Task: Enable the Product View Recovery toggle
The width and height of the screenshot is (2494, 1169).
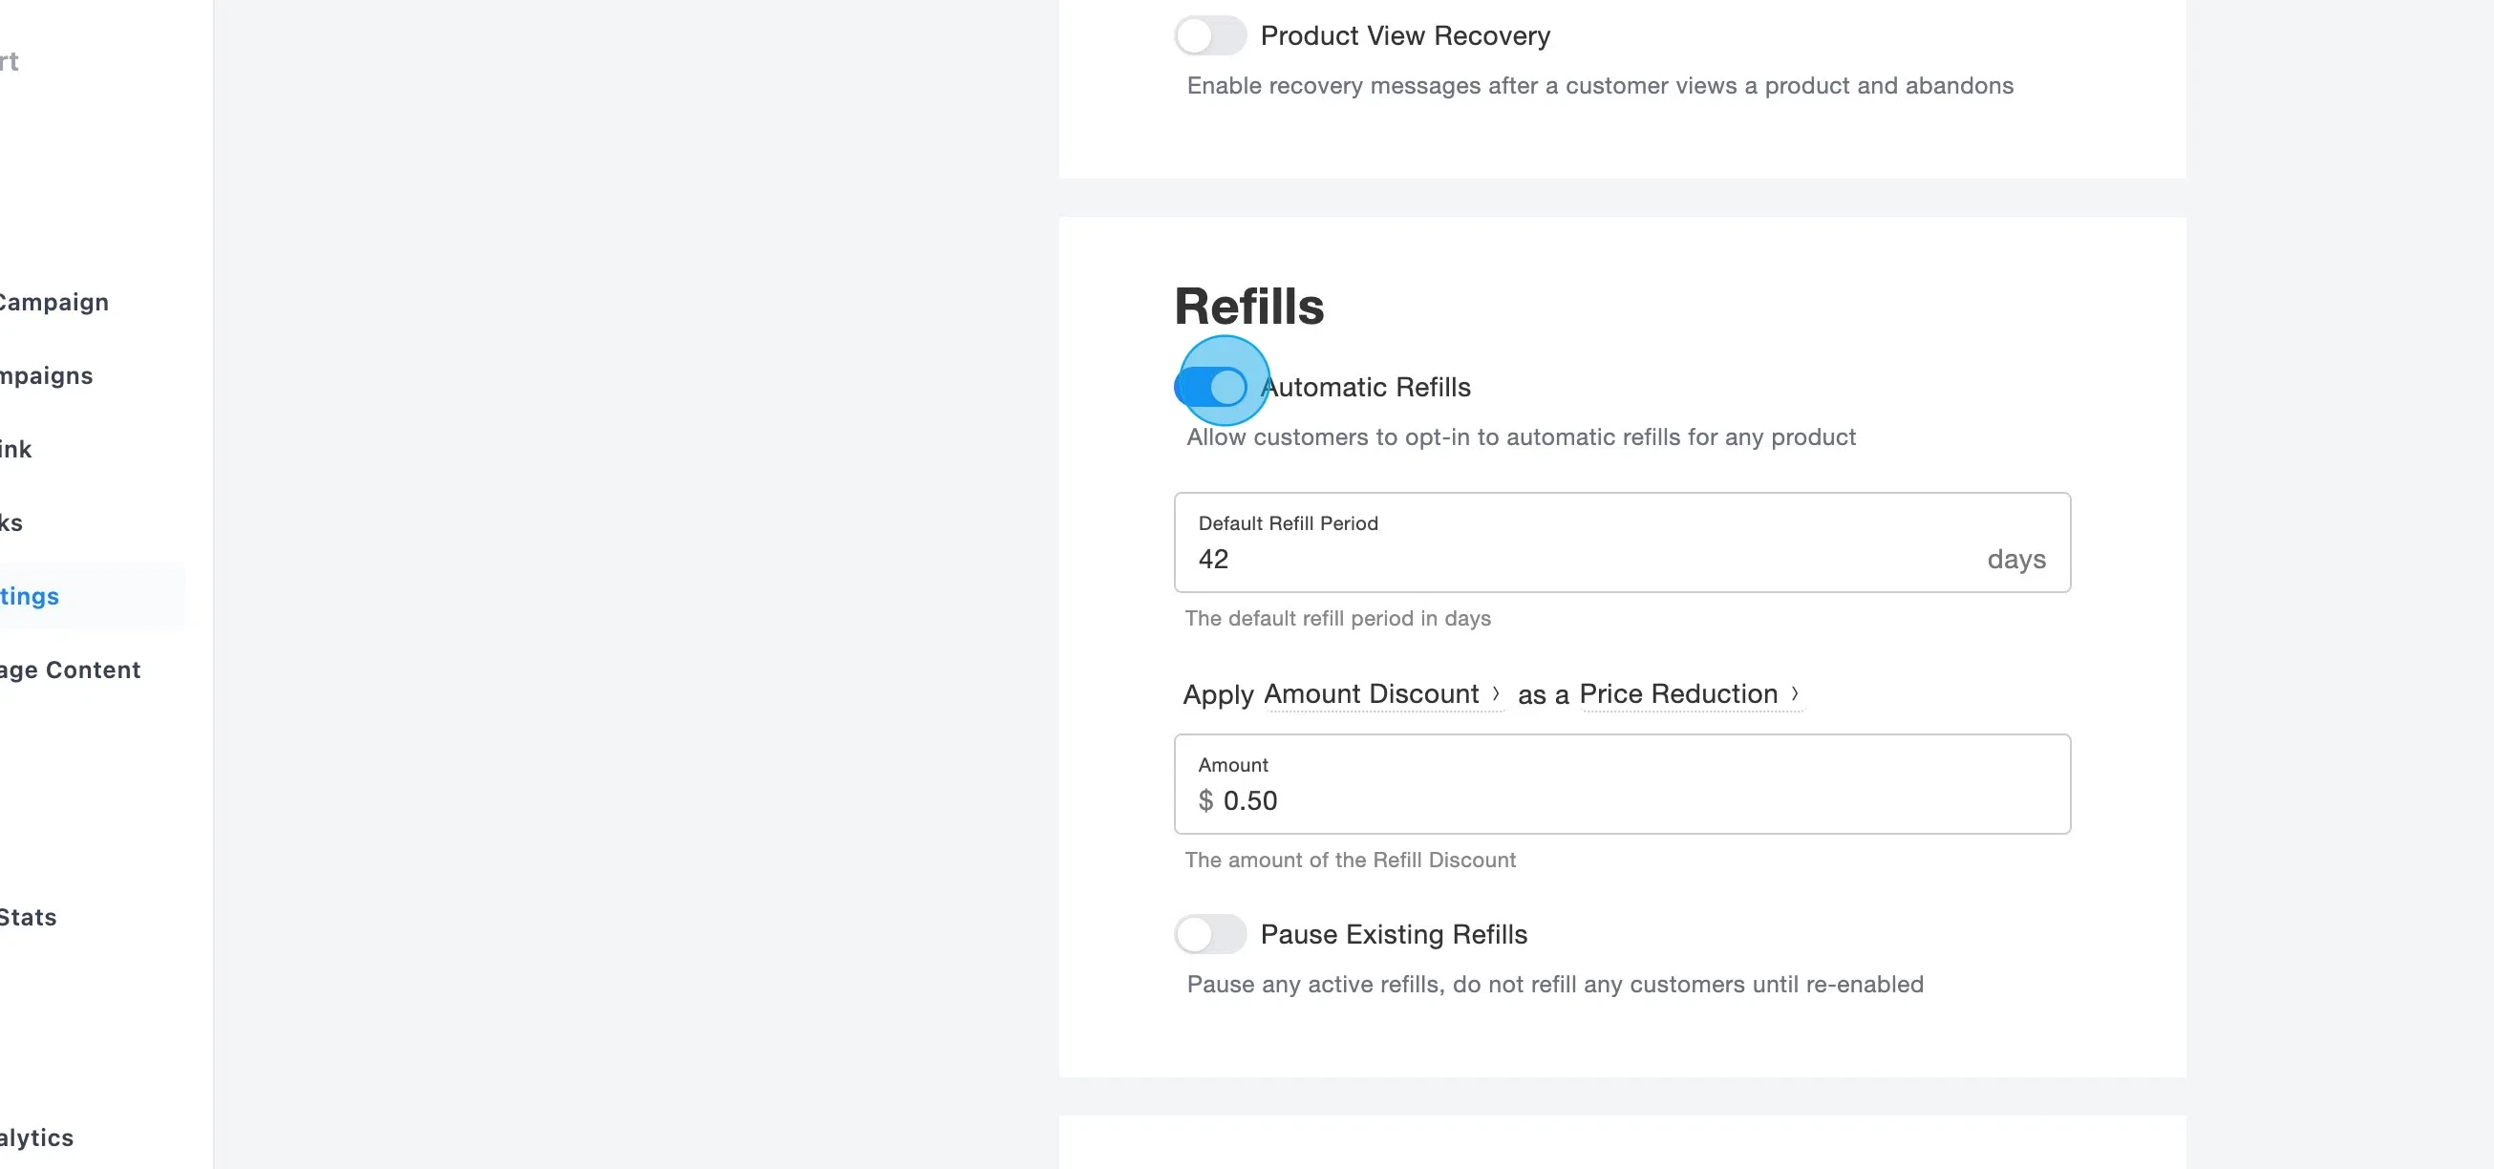Action: [1210, 35]
